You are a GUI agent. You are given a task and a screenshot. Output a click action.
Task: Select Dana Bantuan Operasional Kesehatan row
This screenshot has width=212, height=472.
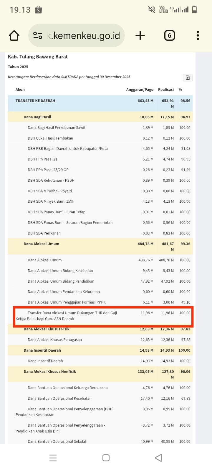pyautogui.click(x=59, y=399)
